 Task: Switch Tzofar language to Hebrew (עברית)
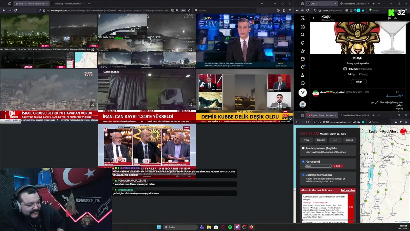pyautogui.click(x=307, y=140)
